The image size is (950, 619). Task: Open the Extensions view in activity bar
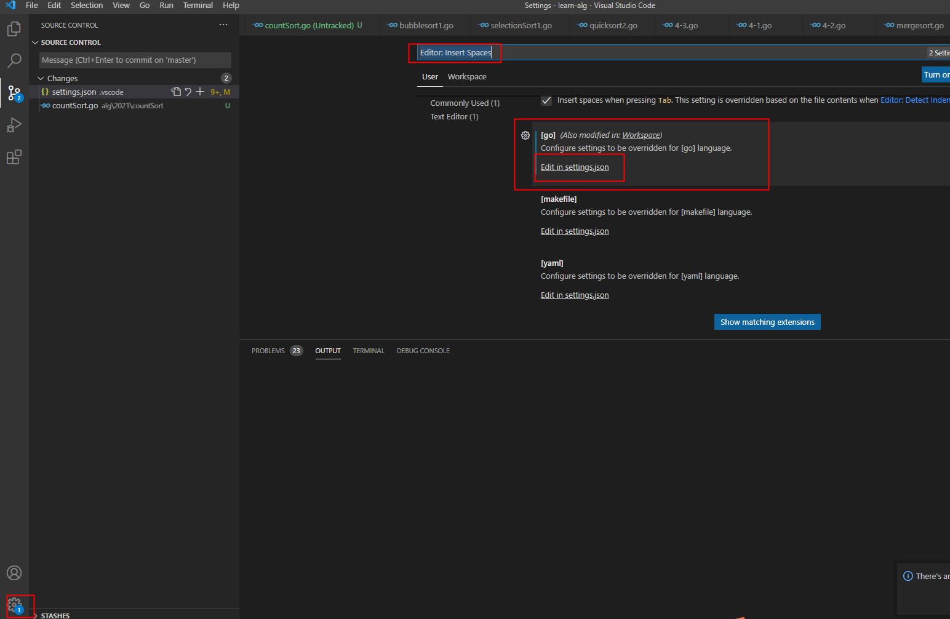[14, 158]
